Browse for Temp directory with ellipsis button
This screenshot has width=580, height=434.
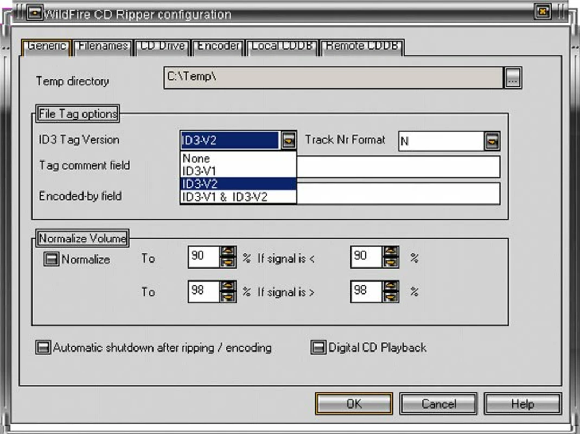pos(513,78)
